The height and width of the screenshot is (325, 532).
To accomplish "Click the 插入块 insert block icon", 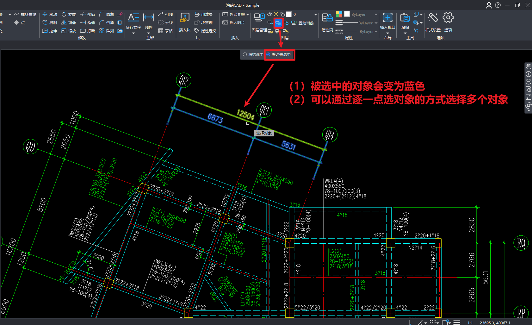I will (x=184, y=22).
